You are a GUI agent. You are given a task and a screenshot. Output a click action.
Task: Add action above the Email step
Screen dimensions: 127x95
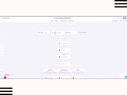64,39
